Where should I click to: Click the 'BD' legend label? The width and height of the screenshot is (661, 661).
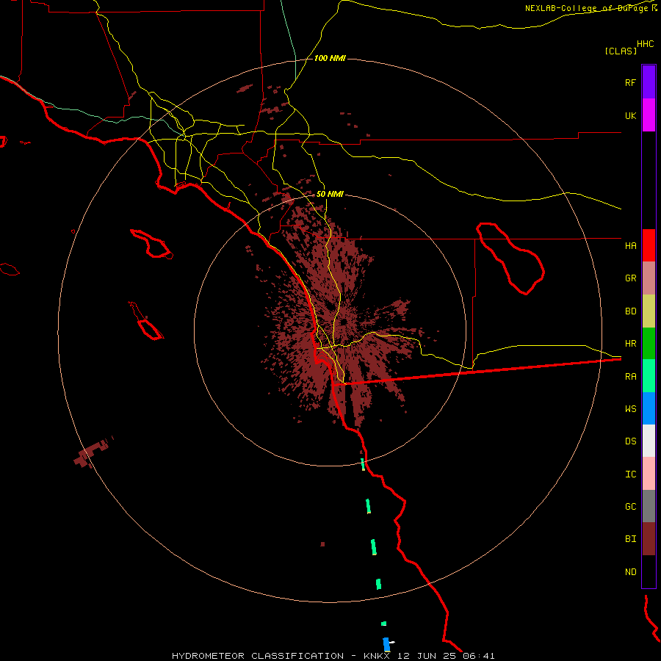click(630, 311)
